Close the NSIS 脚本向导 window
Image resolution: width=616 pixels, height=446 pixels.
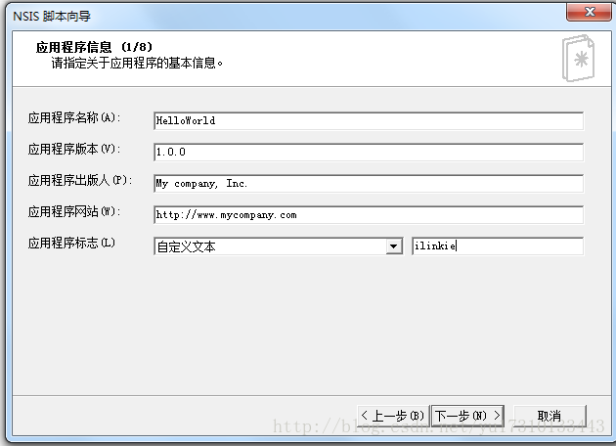tap(589, 12)
